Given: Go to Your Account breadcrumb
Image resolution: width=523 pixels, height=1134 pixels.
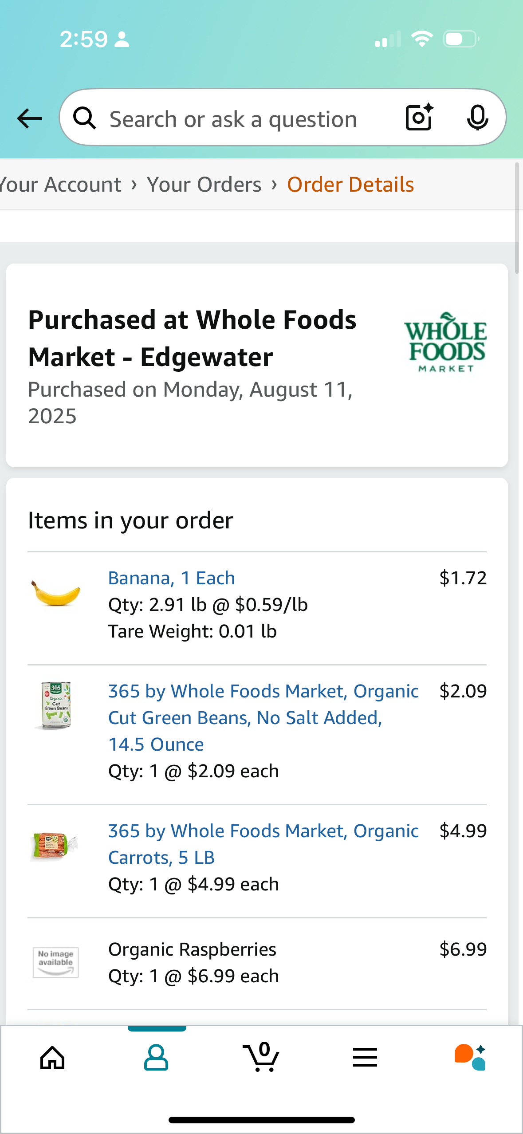Looking at the screenshot, I should click(x=60, y=185).
